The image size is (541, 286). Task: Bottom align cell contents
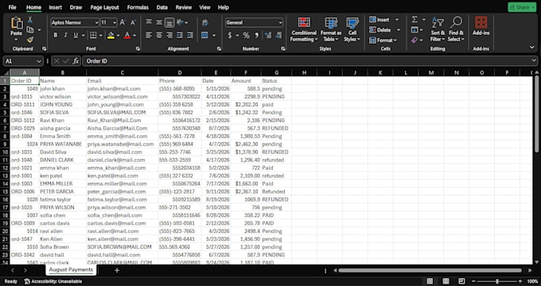(x=169, y=22)
